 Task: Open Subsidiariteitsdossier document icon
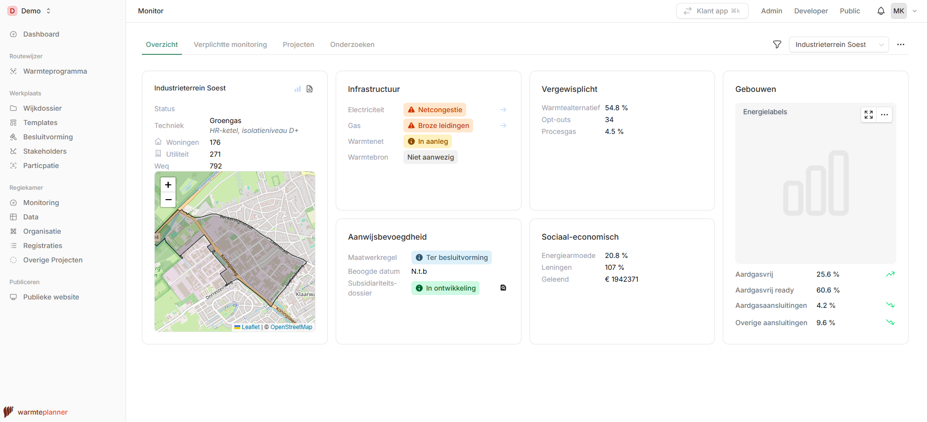[x=503, y=288]
